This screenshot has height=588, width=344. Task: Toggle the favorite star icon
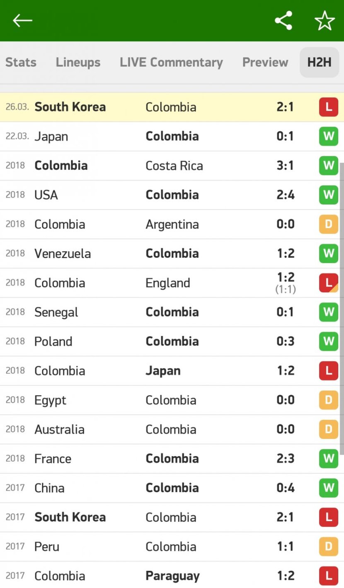click(x=325, y=20)
